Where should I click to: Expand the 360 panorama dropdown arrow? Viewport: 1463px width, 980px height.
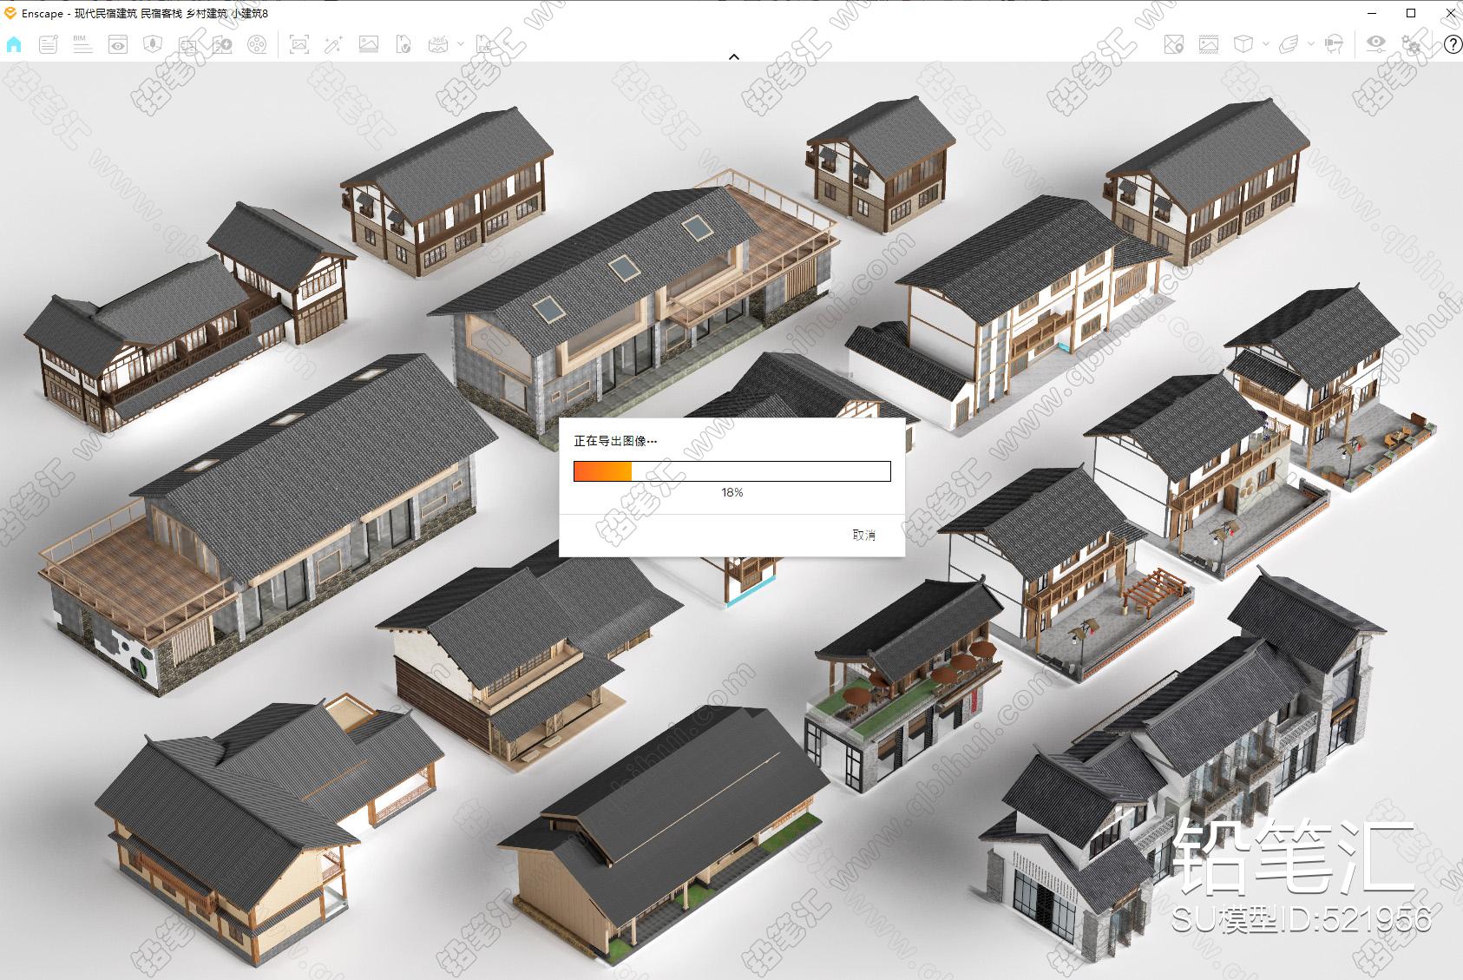[461, 44]
